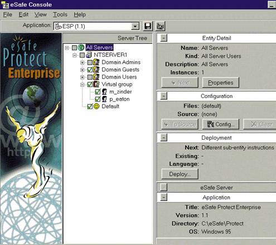Uncheck the Virtual group checkbox
Screen dimensions: 276x245
pyautogui.click(x=90, y=85)
